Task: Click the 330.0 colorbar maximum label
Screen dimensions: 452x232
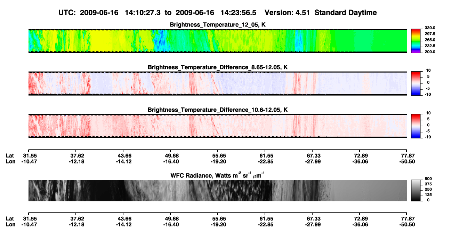Action: (x=430, y=28)
